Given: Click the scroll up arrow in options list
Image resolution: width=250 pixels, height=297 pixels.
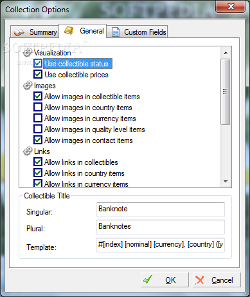Looking at the screenshot, I should pyautogui.click(x=226, y=53).
